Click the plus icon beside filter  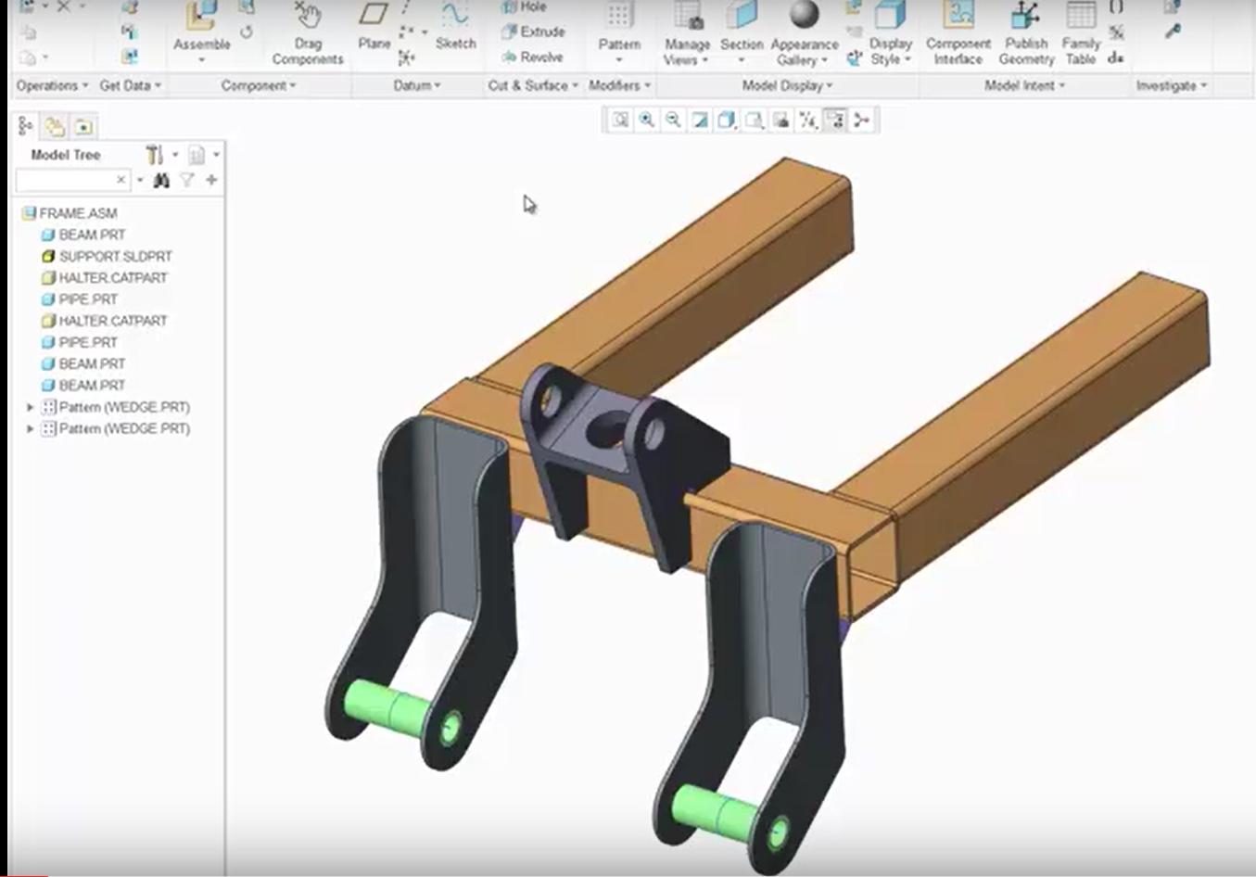[211, 180]
